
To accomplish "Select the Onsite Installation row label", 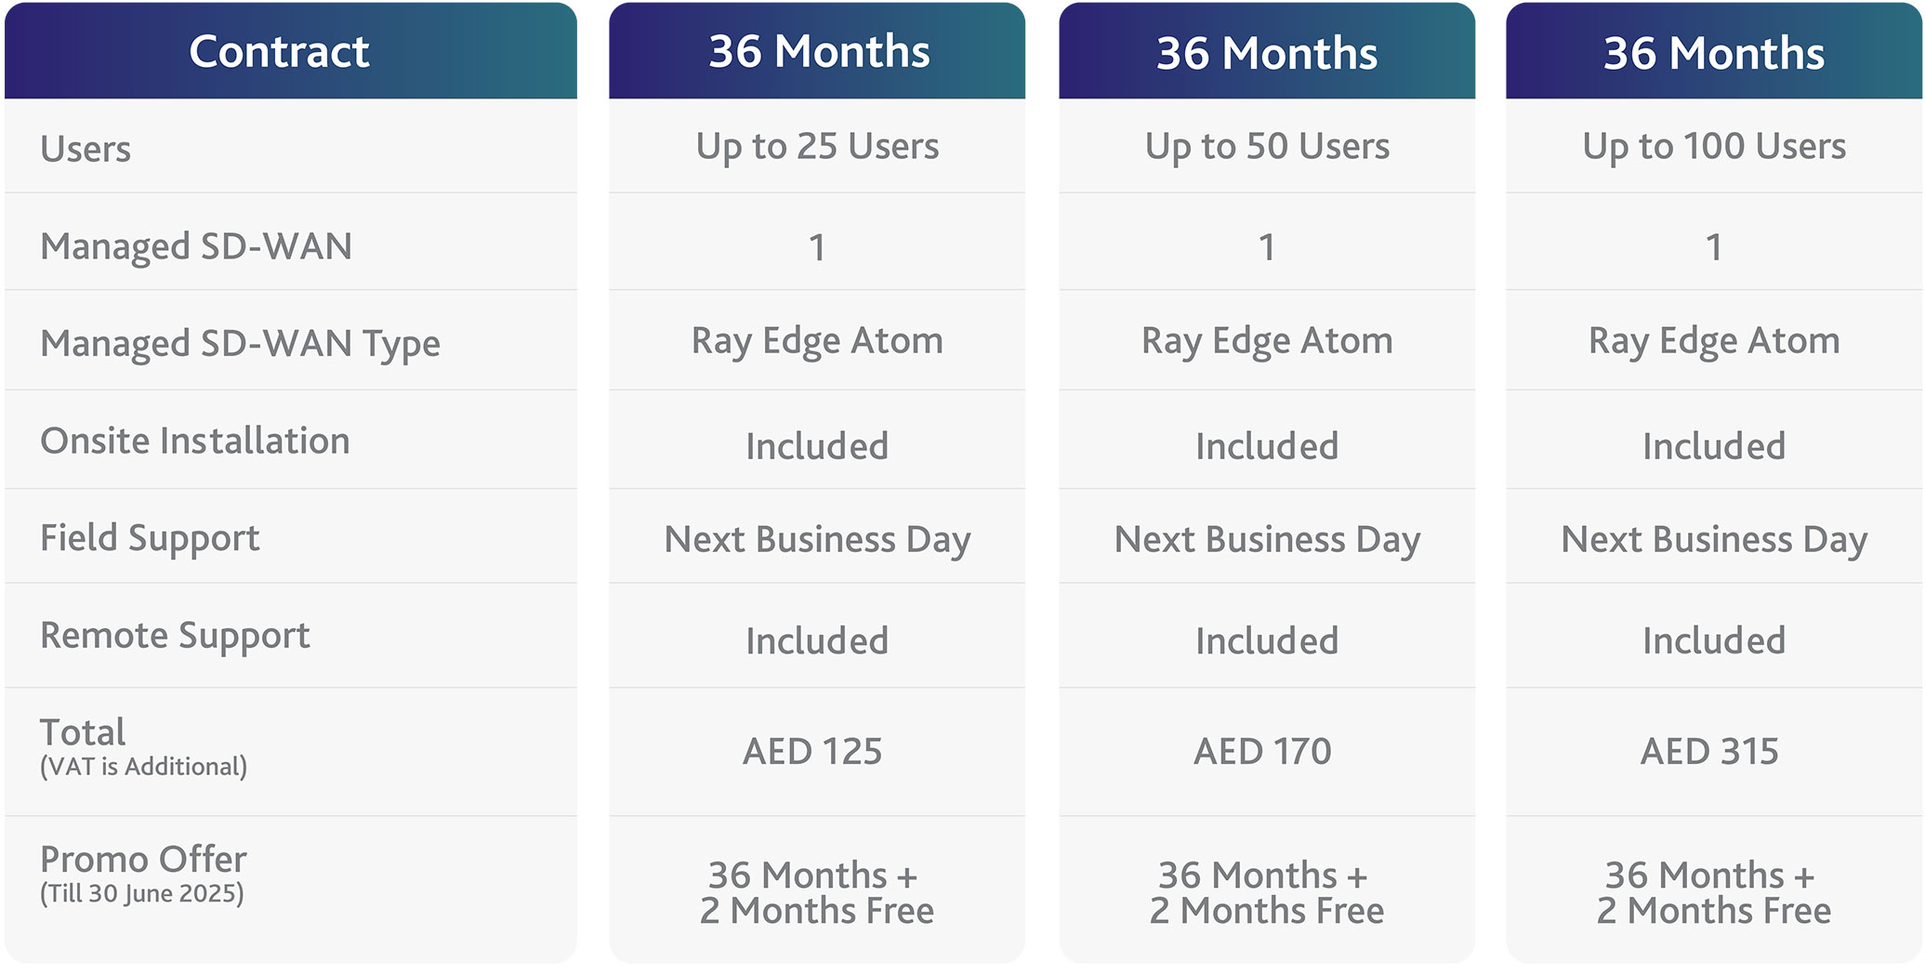I will 195,441.
